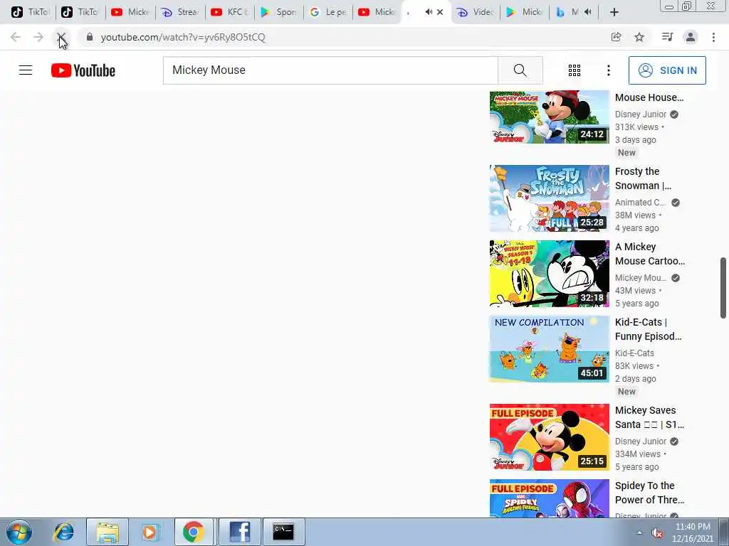Show hidden tray icons arrow

[640, 533]
